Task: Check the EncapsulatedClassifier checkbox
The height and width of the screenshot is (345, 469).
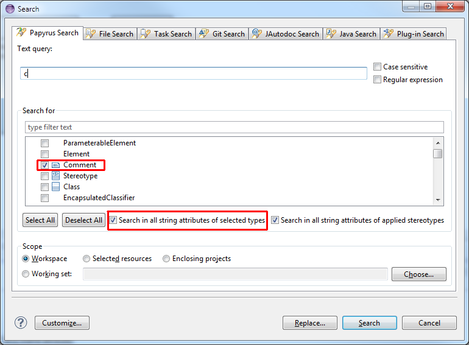Action: pos(45,198)
